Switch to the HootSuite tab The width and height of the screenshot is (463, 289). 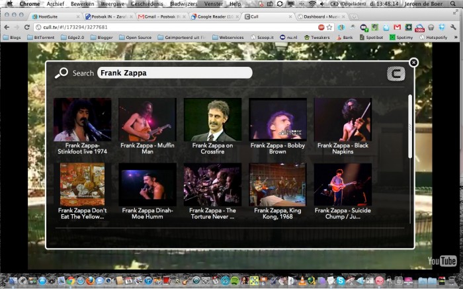(x=55, y=17)
